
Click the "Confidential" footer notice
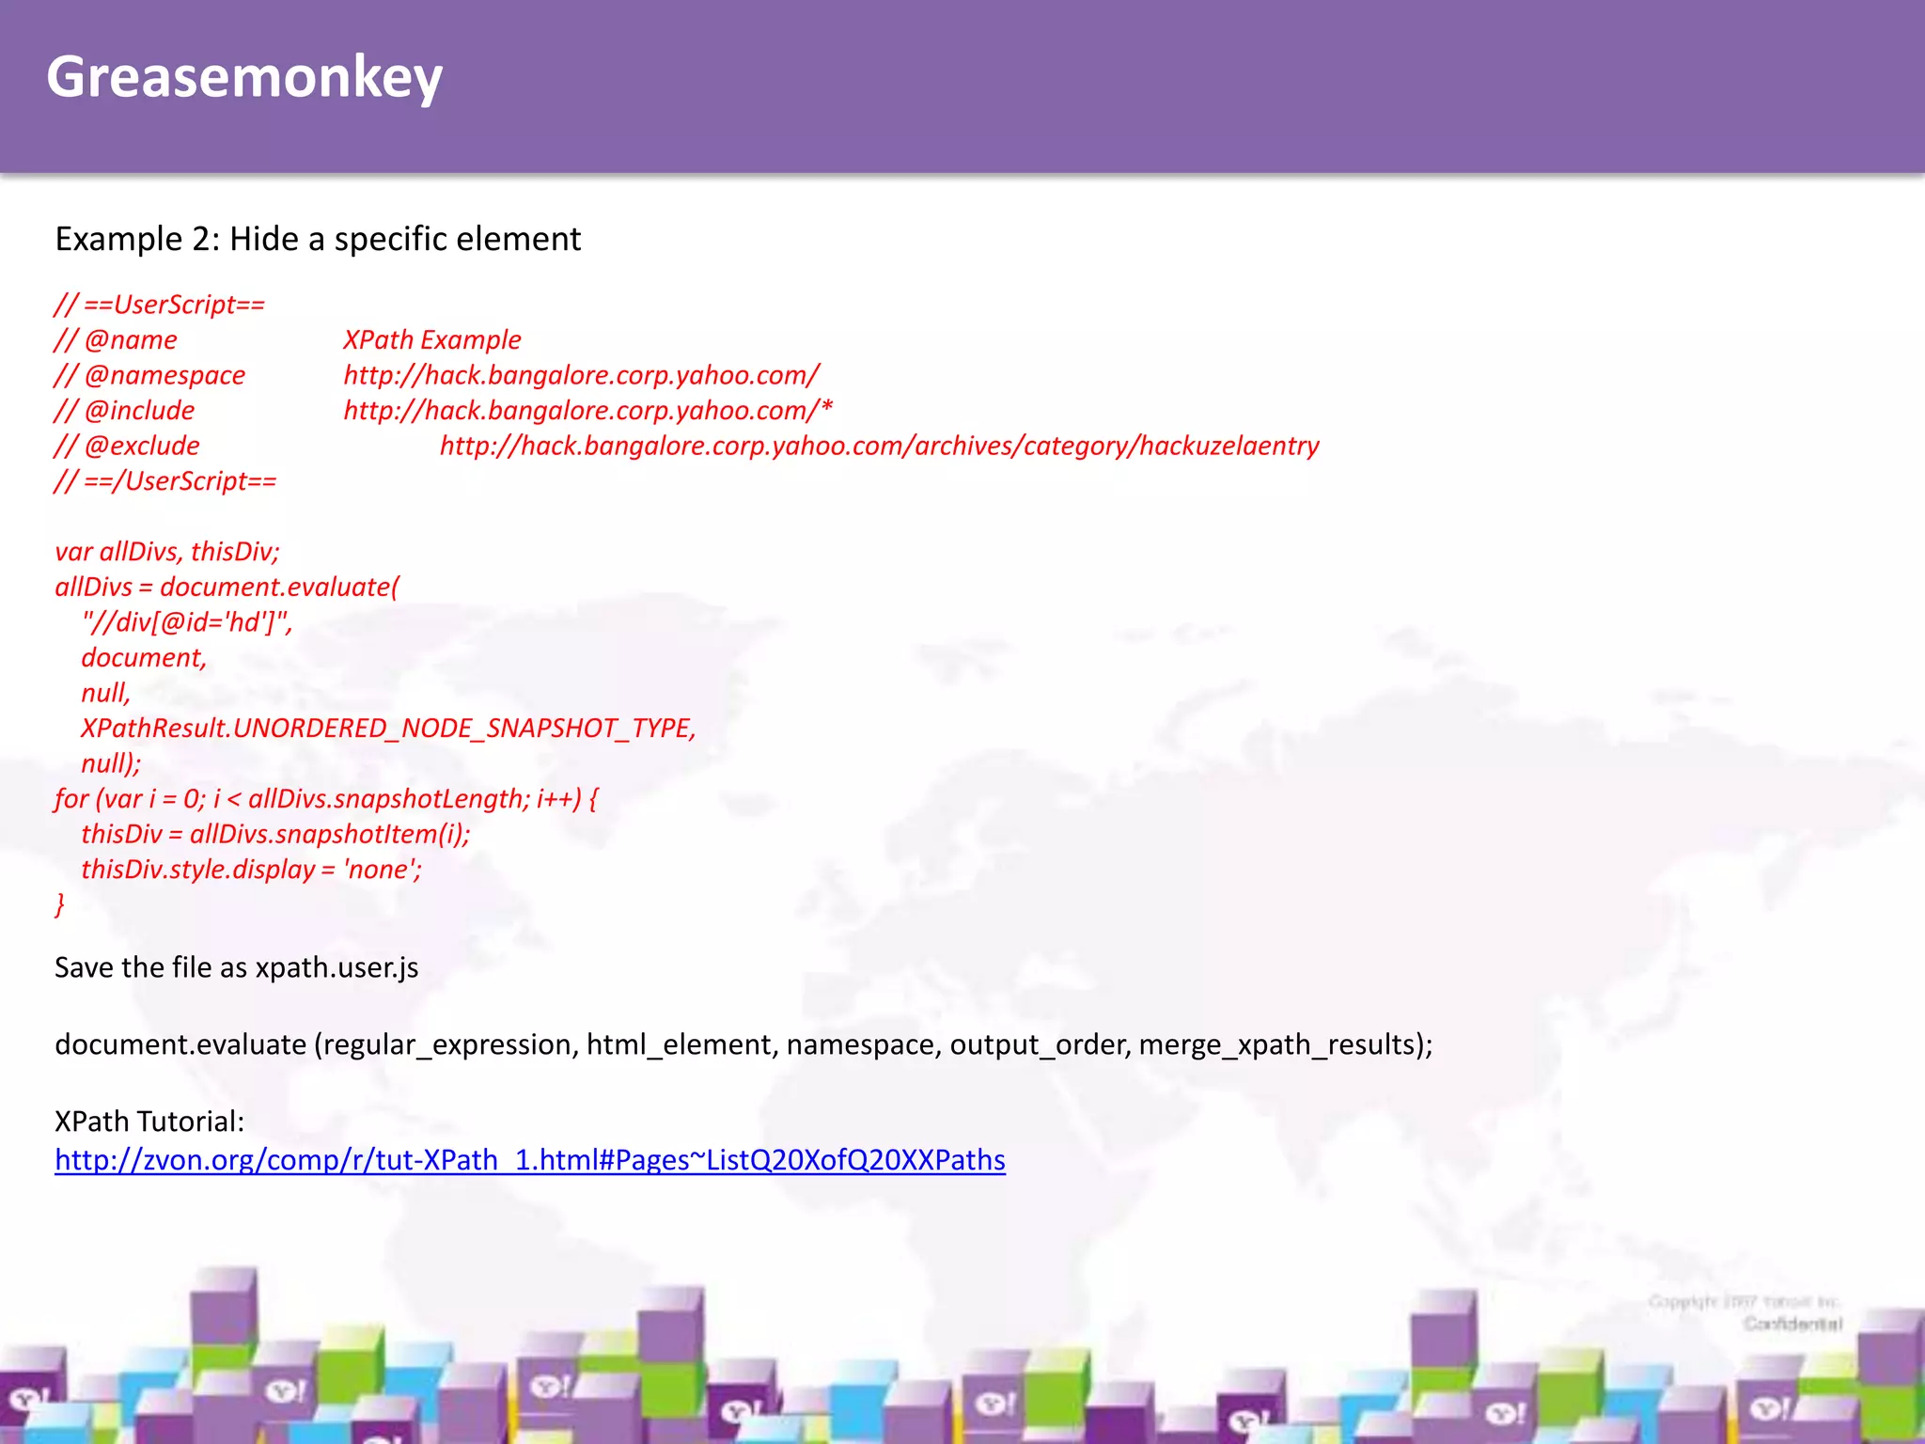click(1792, 1324)
